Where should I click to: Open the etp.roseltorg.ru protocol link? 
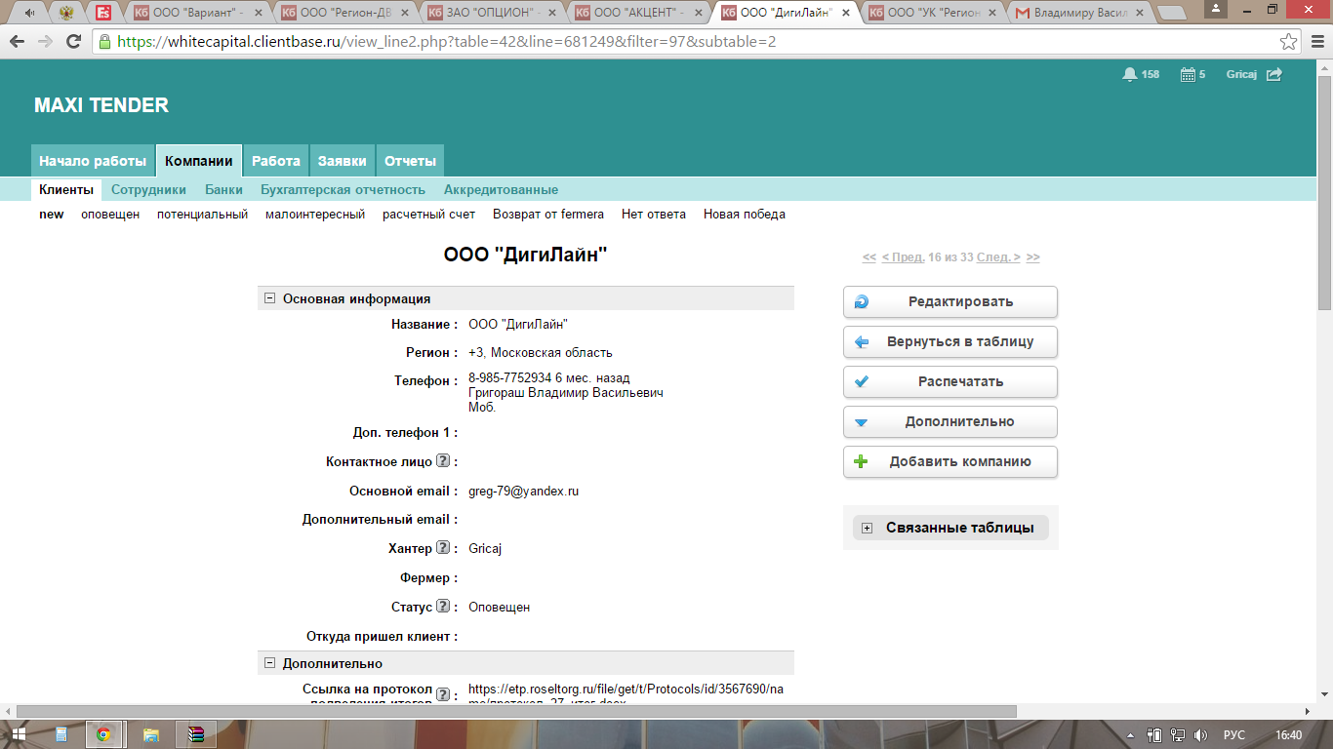pyautogui.click(x=625, y=694)
